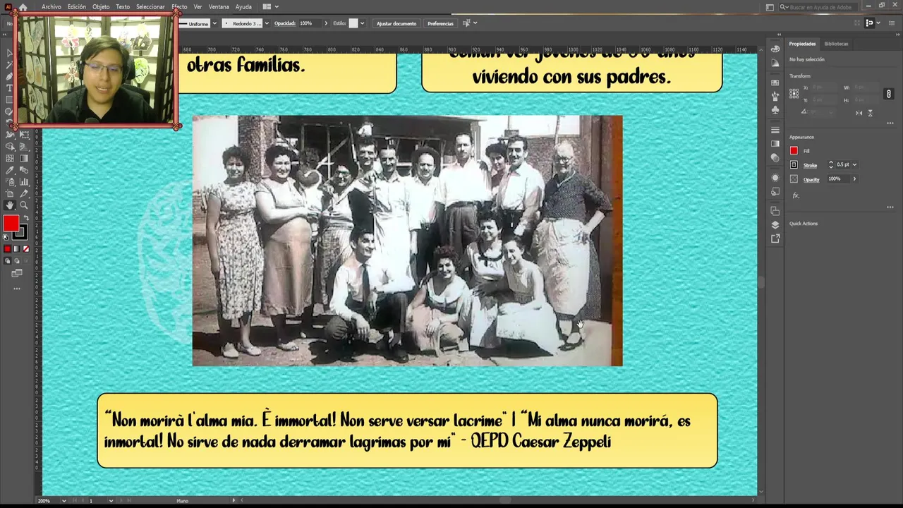The image size is (903, 508).
Task: Open the Redondo 3 brush dropdown
Action: point(267,23)
